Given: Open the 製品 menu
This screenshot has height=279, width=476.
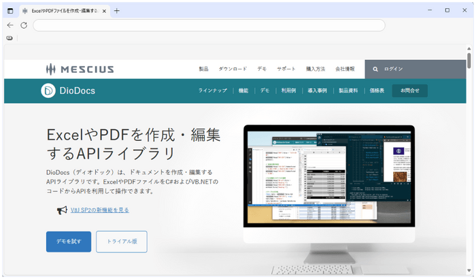Looking at the screenshot, I should [x=204, y=69].
